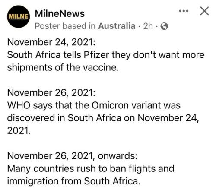Select the "November 26, 2021, onwards:" line
This screenshot has height=193, width=216.
click(72, 156)
